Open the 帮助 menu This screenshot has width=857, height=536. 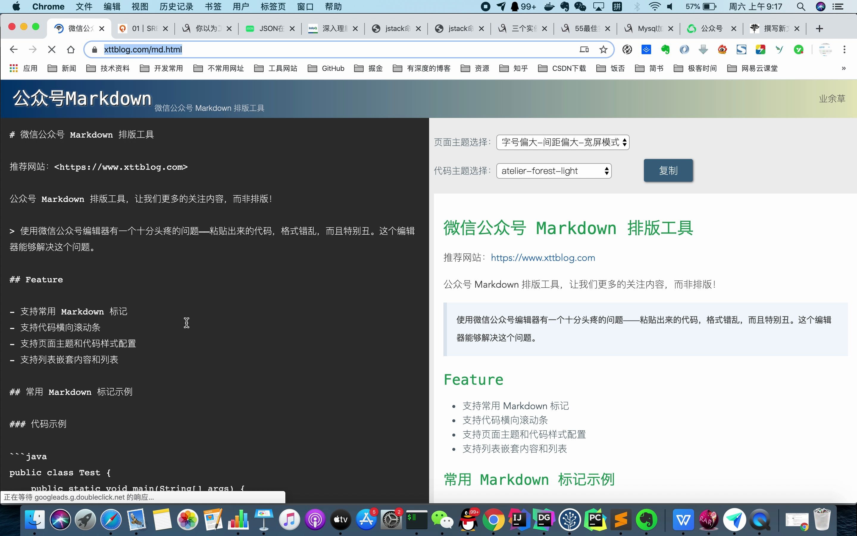pyautogui.click(x=333, y=6)
